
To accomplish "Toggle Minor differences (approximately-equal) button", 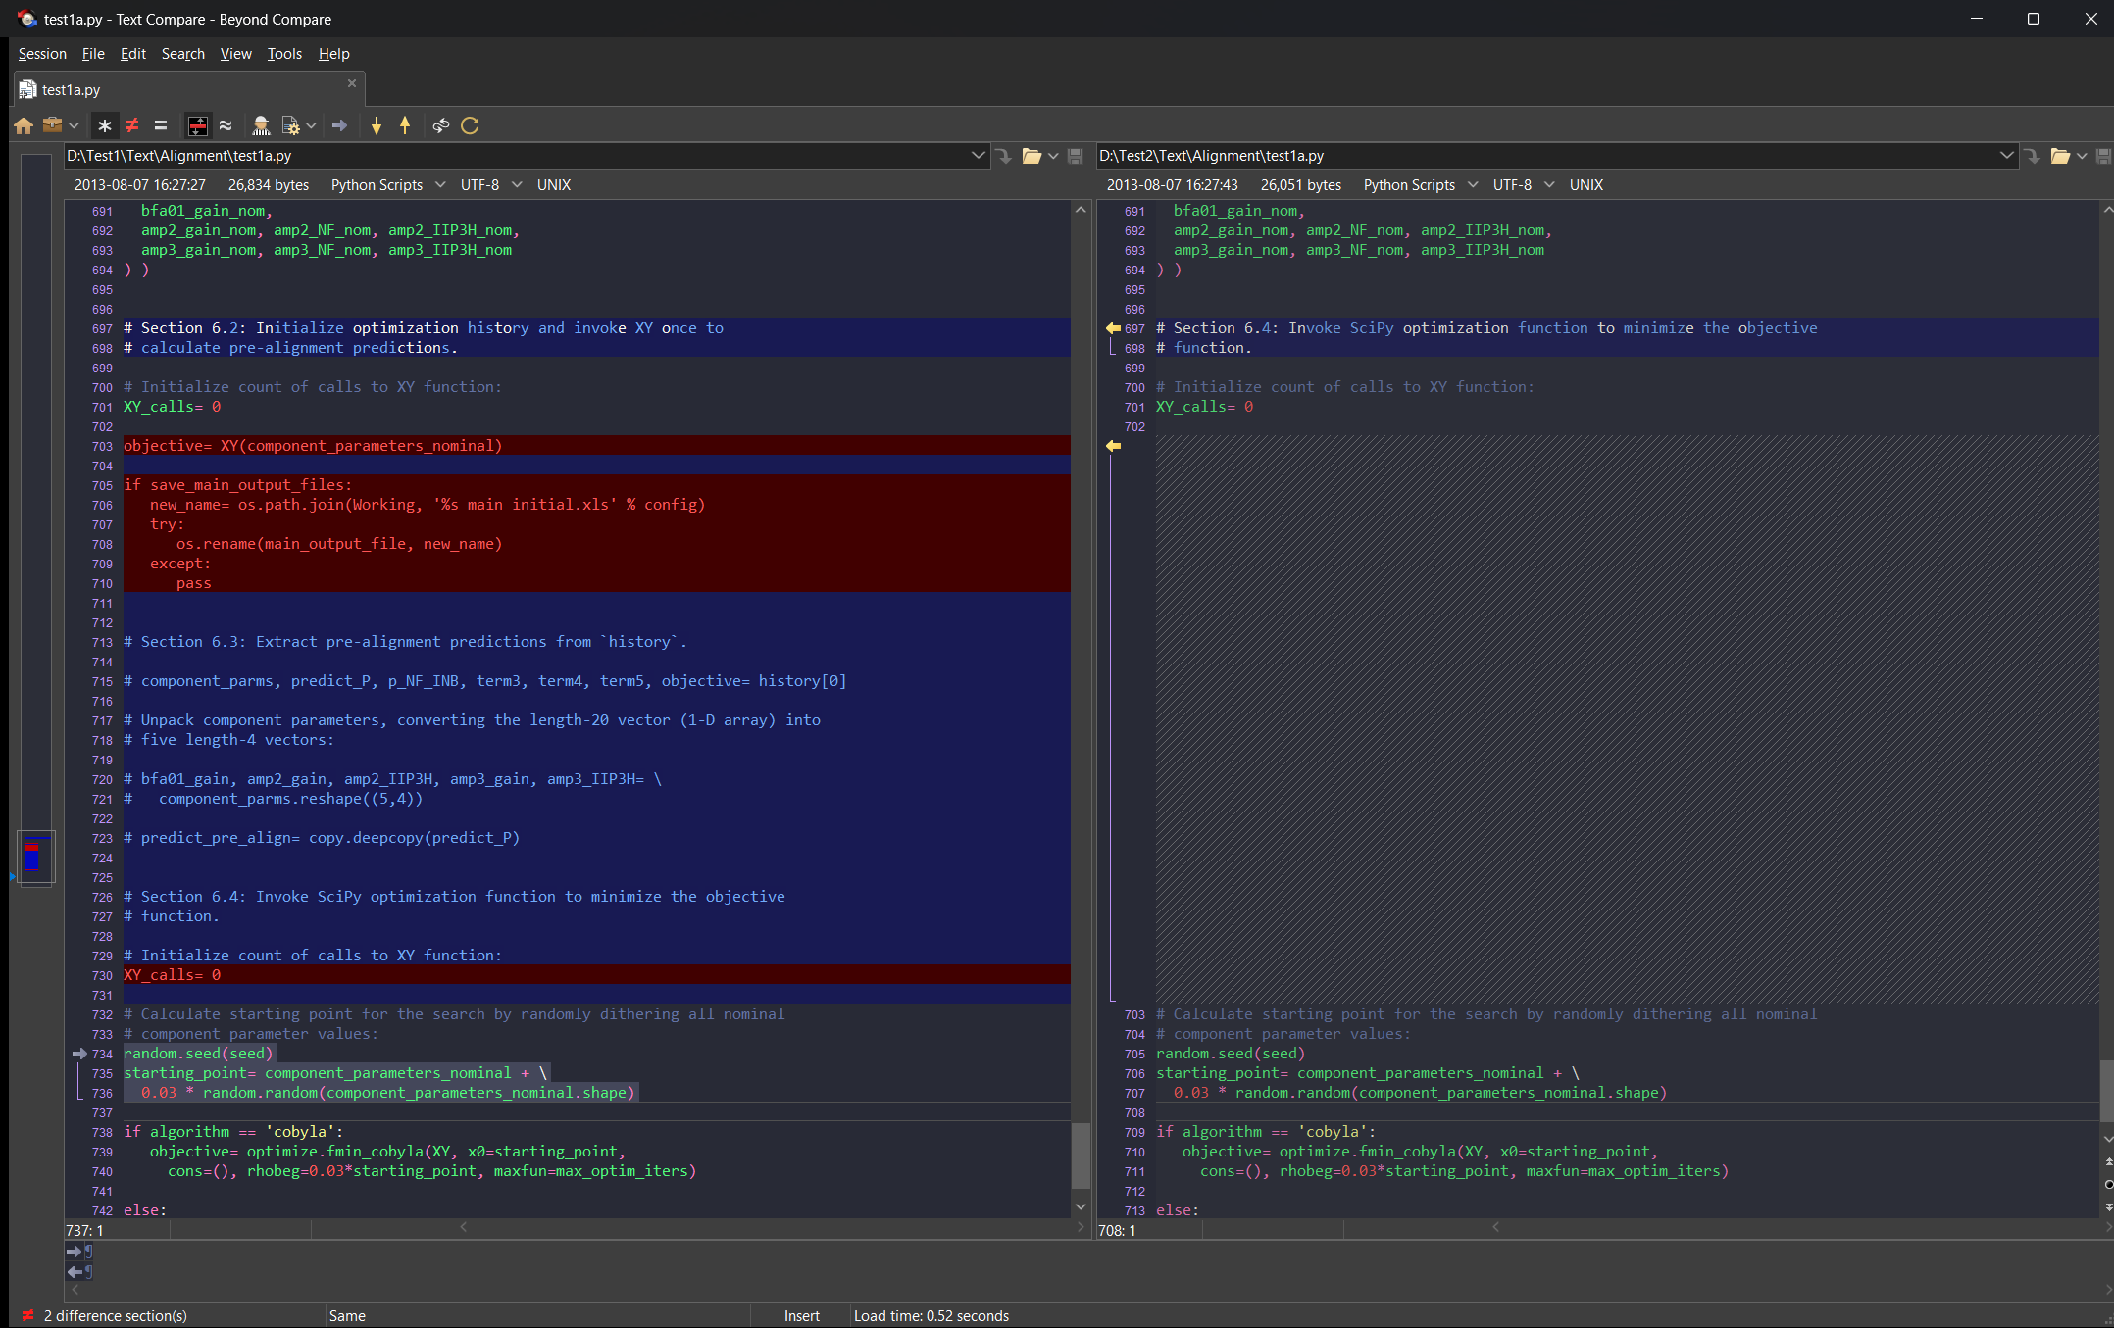I will tap(226, 125).
